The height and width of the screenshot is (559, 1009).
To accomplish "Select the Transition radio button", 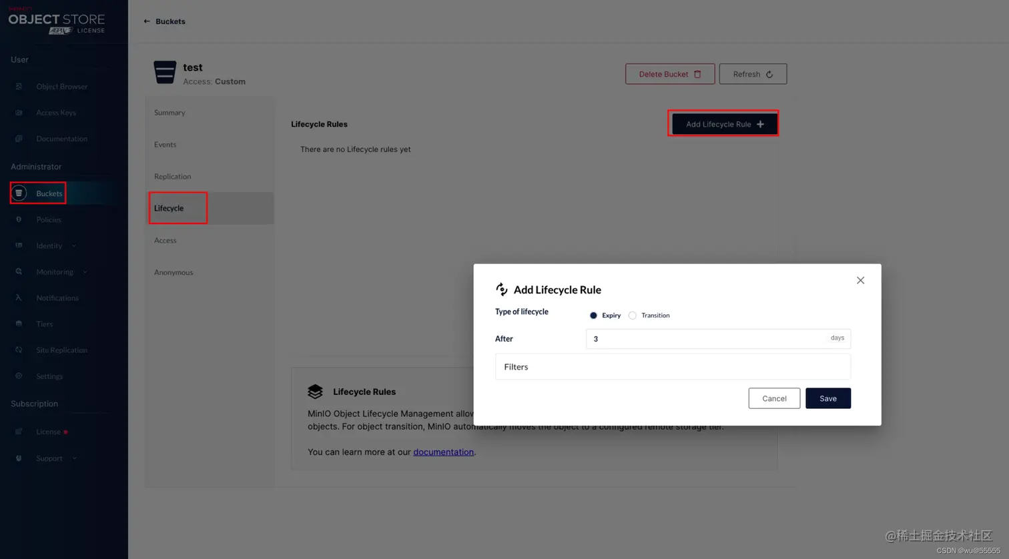I will tap(633, 316).
